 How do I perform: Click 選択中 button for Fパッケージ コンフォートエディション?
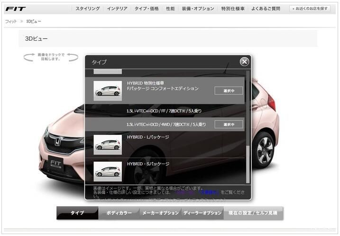(229, 91)
